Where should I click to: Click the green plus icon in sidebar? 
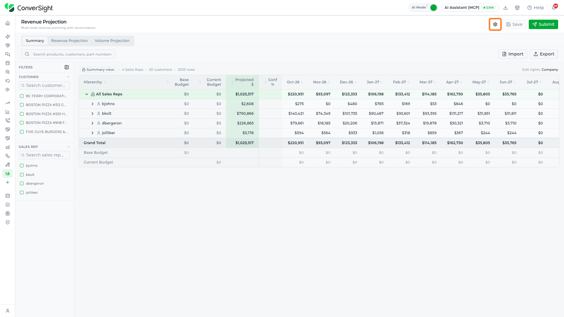coord(8,182)
